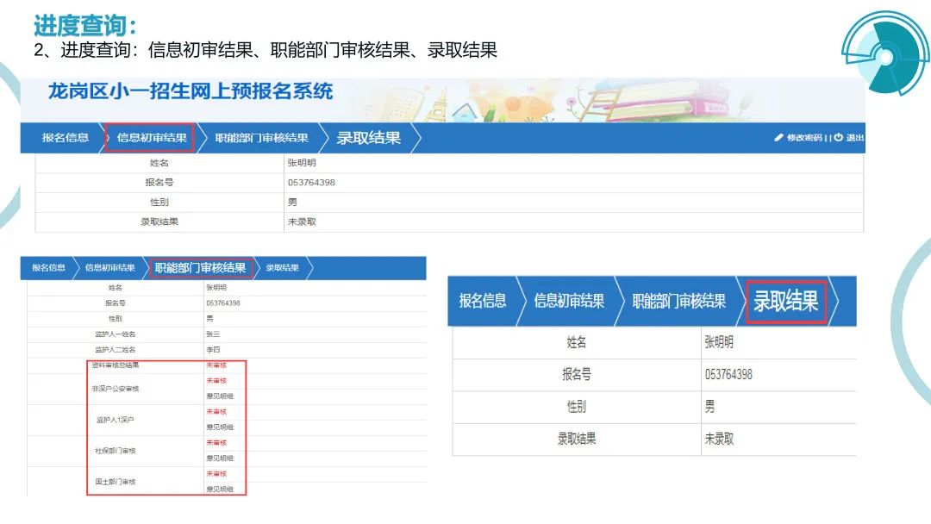The width and height of the screenshot is (931, 524).
Task: Click 意见明细 under 非深户公安审核
Action: pyautogui.click(x=220, y=396)
